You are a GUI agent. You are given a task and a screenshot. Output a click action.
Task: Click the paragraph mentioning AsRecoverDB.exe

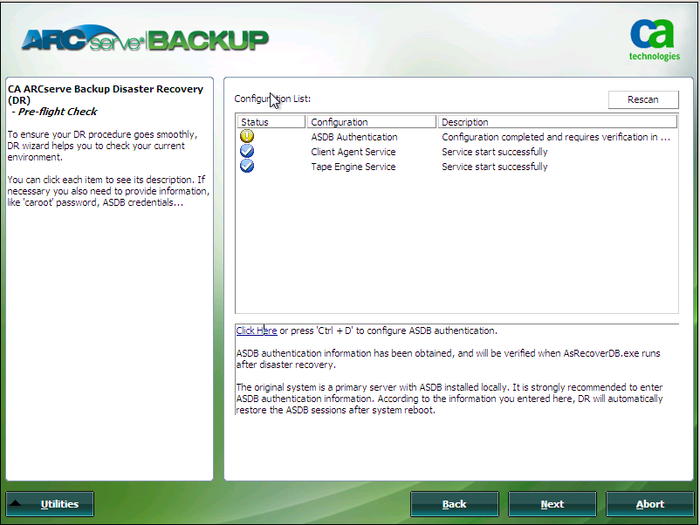[448, 358]
